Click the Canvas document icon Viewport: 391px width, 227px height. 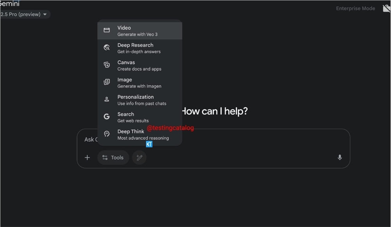coord(106,65)
